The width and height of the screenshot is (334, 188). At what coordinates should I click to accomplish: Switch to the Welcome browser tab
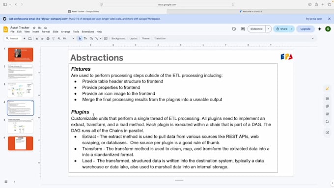250,11
